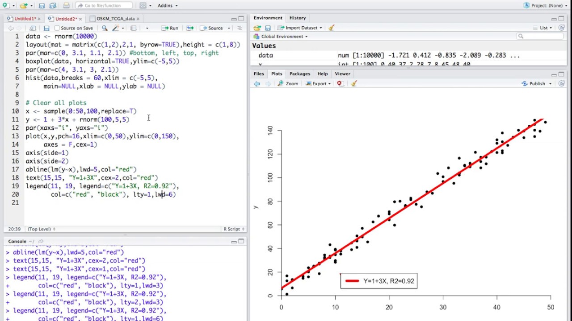Click Load workspace folder icon in Environment
The height and width of the screenshot is (321, 572).
tap(257, 28)
